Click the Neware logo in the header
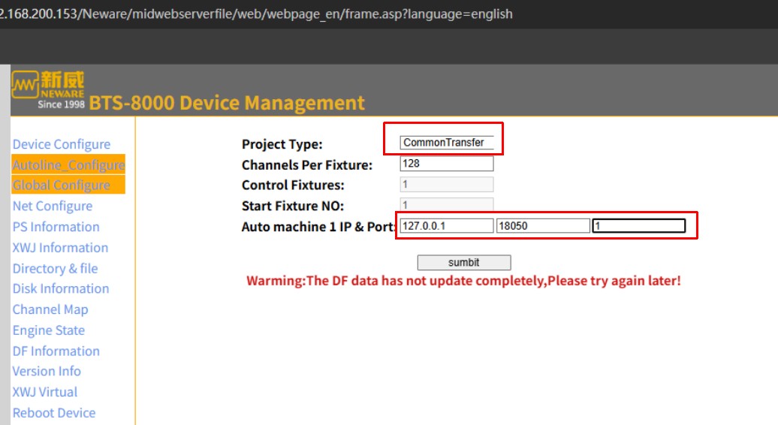This screenshot has width=778, height=425. (x=48, y=90)
